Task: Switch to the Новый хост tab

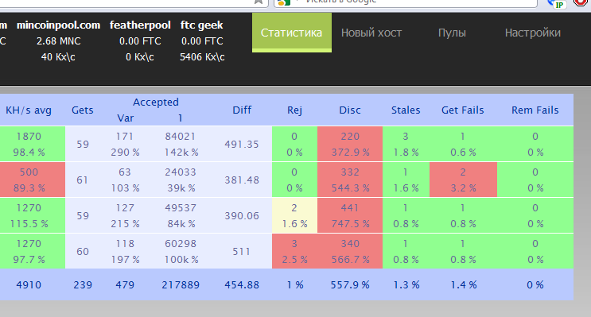Action: tap(371, 33)
